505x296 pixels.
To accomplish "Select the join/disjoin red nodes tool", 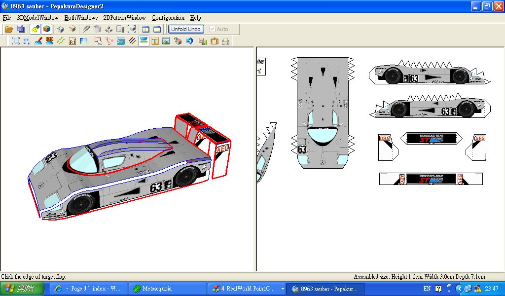I will tap(109, 41).
